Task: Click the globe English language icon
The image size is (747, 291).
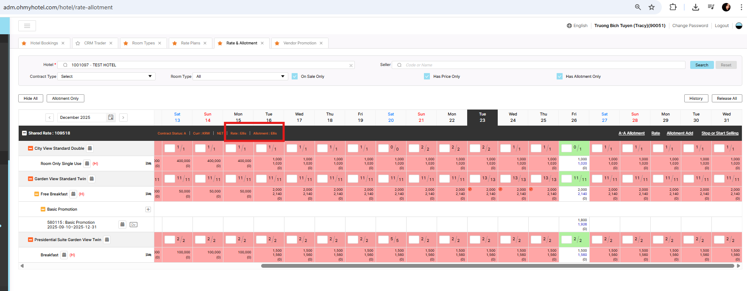Action: [x=569, y=26]
